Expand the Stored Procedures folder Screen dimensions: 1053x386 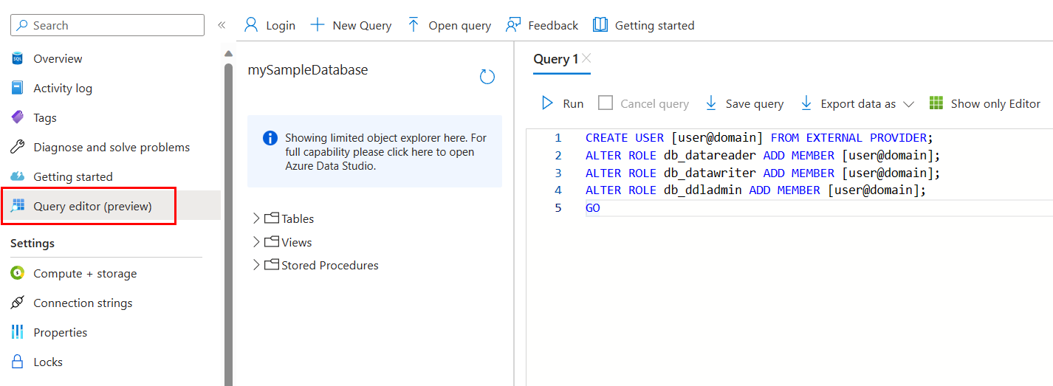(256, 265)
